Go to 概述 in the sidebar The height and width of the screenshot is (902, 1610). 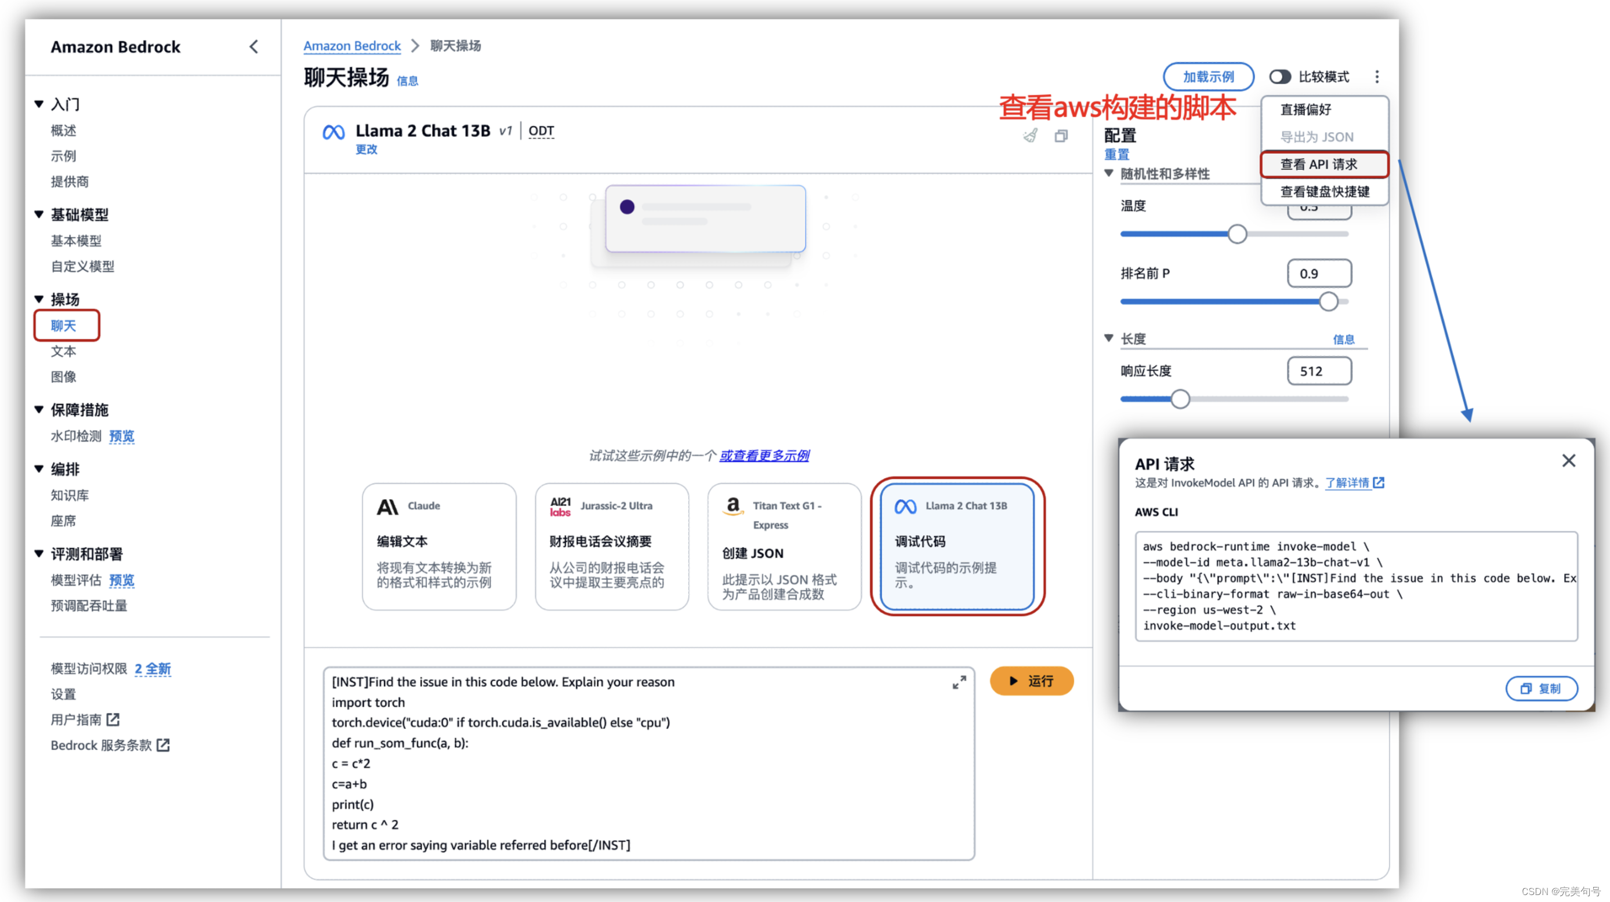pos(63,130)
